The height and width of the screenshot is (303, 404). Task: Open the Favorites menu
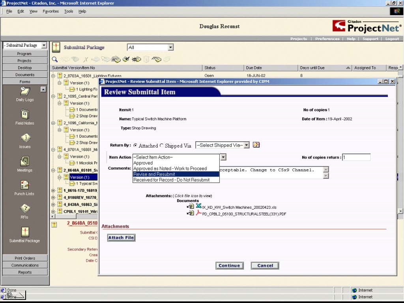pyautogui.click(x=51, y=11)
